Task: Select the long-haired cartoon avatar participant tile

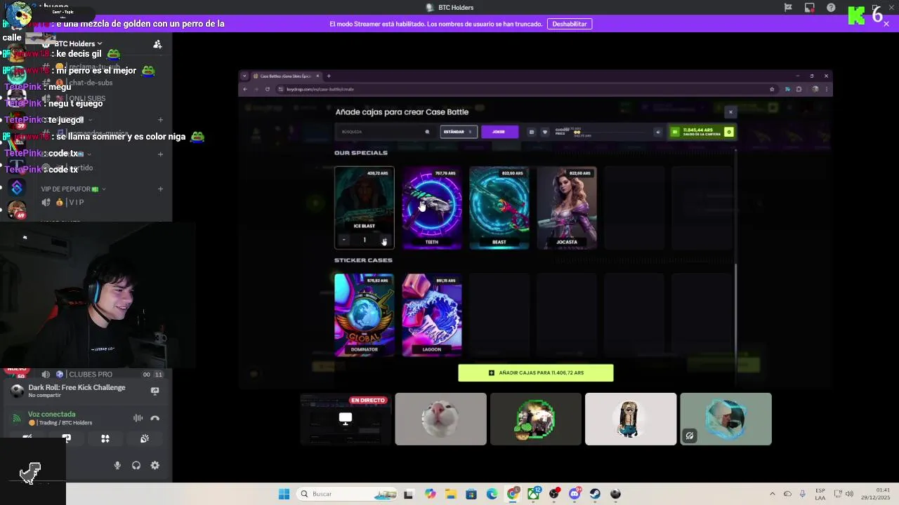Action: 631,419
